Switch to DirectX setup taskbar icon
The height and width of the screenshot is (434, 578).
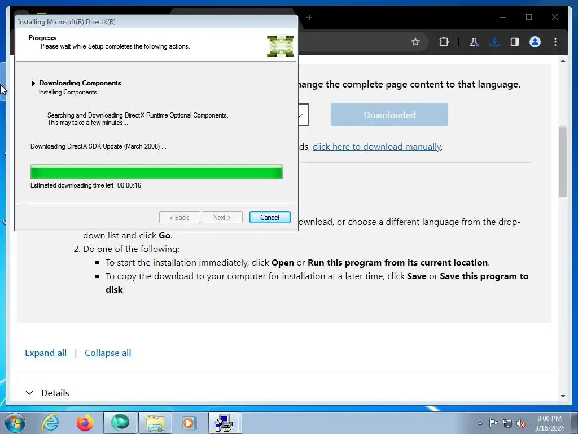(x=224, y=423)
